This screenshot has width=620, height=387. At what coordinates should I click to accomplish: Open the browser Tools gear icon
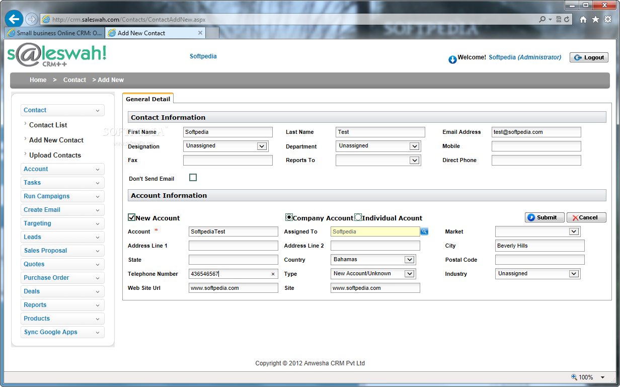607,19
